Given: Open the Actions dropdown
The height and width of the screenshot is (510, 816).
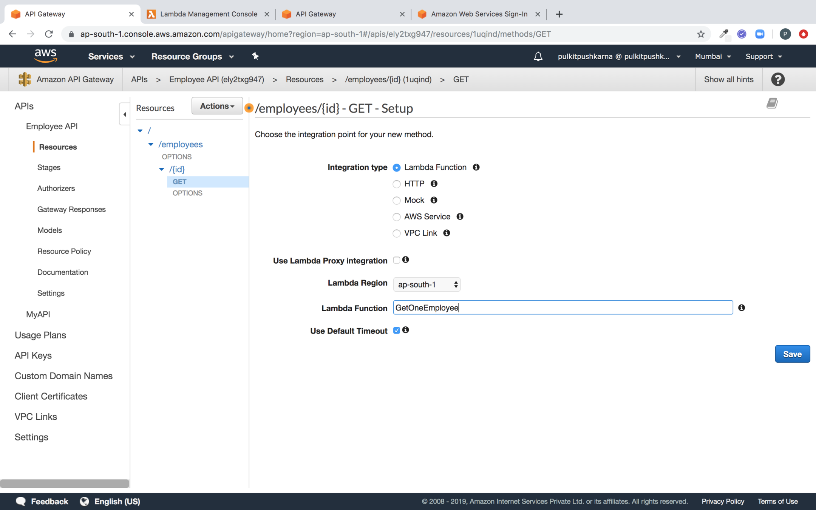Looking at the screenshot, I should tap(217, 106).
